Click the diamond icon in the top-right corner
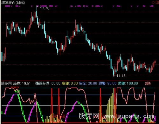Image resolution: width=159 pixels, height=124 pixels. coord(153,3)
